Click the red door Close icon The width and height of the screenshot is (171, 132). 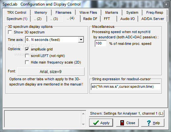(x=122, y=123)
